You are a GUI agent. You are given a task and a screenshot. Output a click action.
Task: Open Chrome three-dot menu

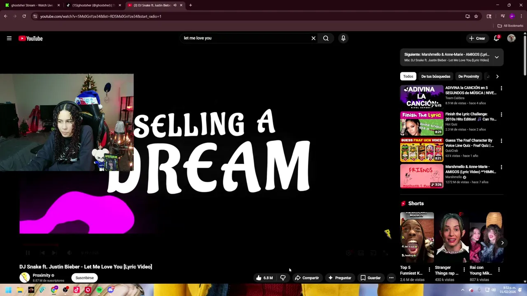pyautogui.click(x=521, y=16)
